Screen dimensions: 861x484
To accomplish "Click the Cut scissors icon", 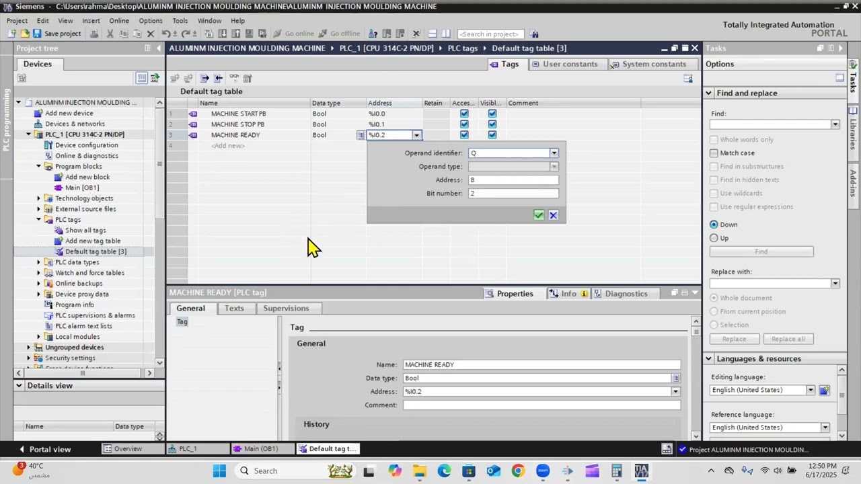I will [x=110, y=34].
